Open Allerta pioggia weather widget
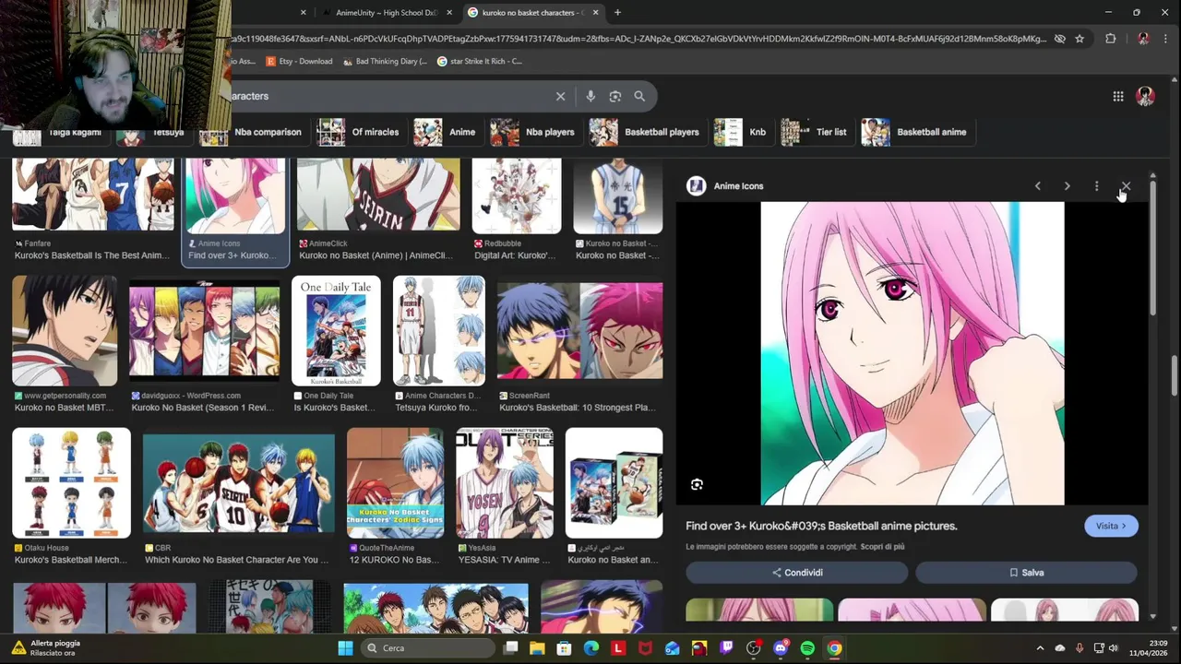Screen dimensions: 1181x664 pos(46,648)
